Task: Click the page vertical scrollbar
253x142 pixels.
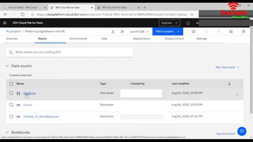Action: [251, 70]
